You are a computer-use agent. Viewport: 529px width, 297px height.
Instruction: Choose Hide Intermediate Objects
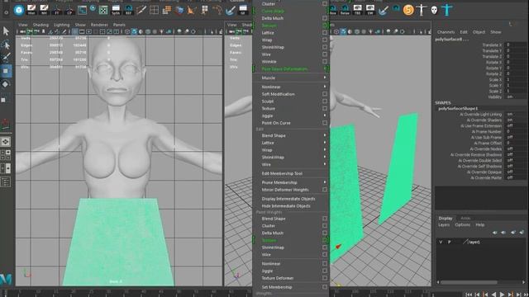click(286, 206)
